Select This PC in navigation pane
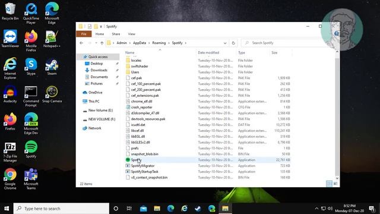The image size is (380, 214). [x=94, y=102]
